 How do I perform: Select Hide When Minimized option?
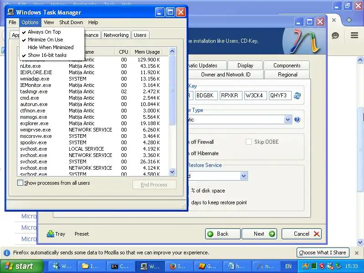52,47
